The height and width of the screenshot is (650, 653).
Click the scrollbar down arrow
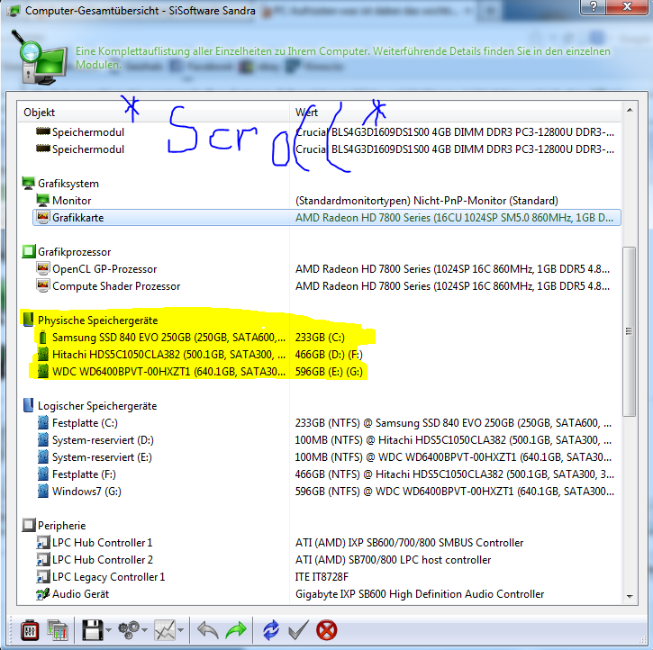(630, 597)
